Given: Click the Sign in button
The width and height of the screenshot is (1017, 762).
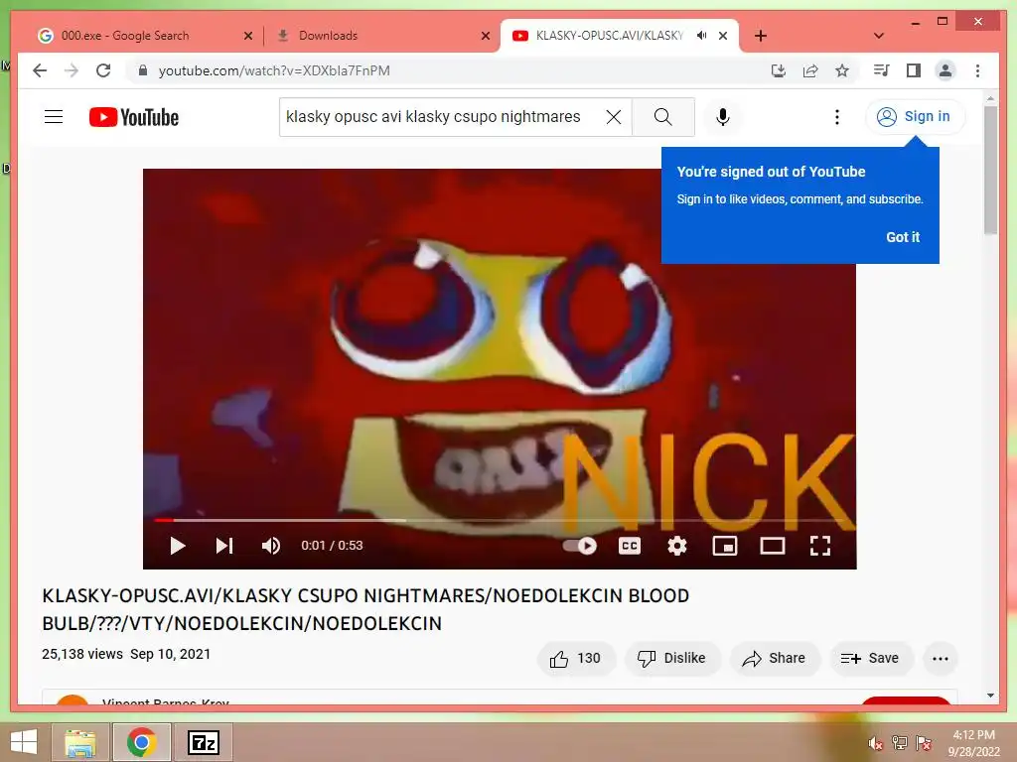Looking at the screenshot, I should click(x=915, y=117).
